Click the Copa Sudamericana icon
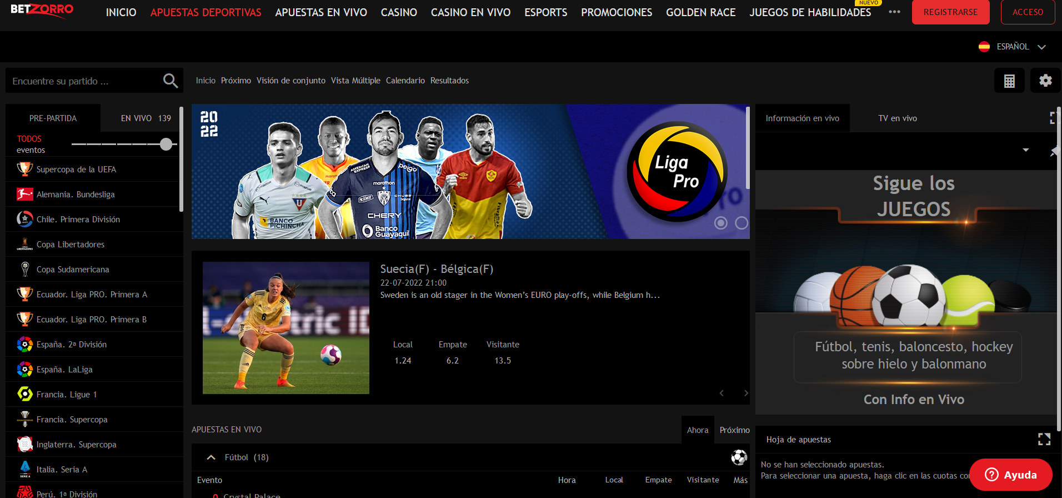 (24, 269)
